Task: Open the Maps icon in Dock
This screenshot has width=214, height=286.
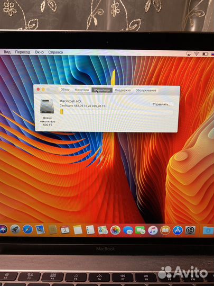Action: [x=103, y=230]
